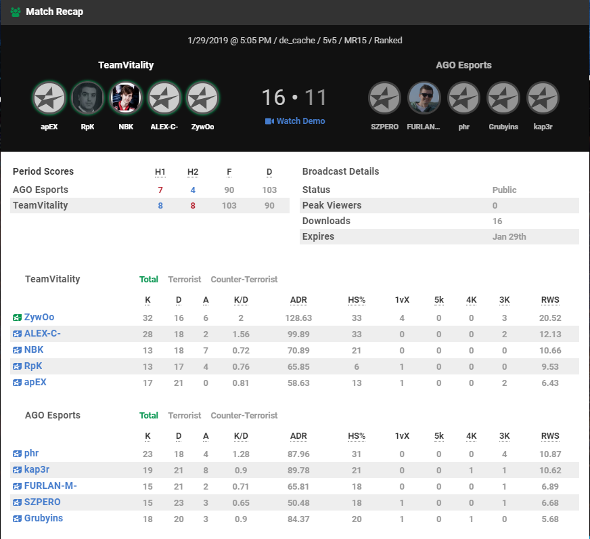
Task: Click the ADR header in TeamVitality table
Action: tap(298, 300)
